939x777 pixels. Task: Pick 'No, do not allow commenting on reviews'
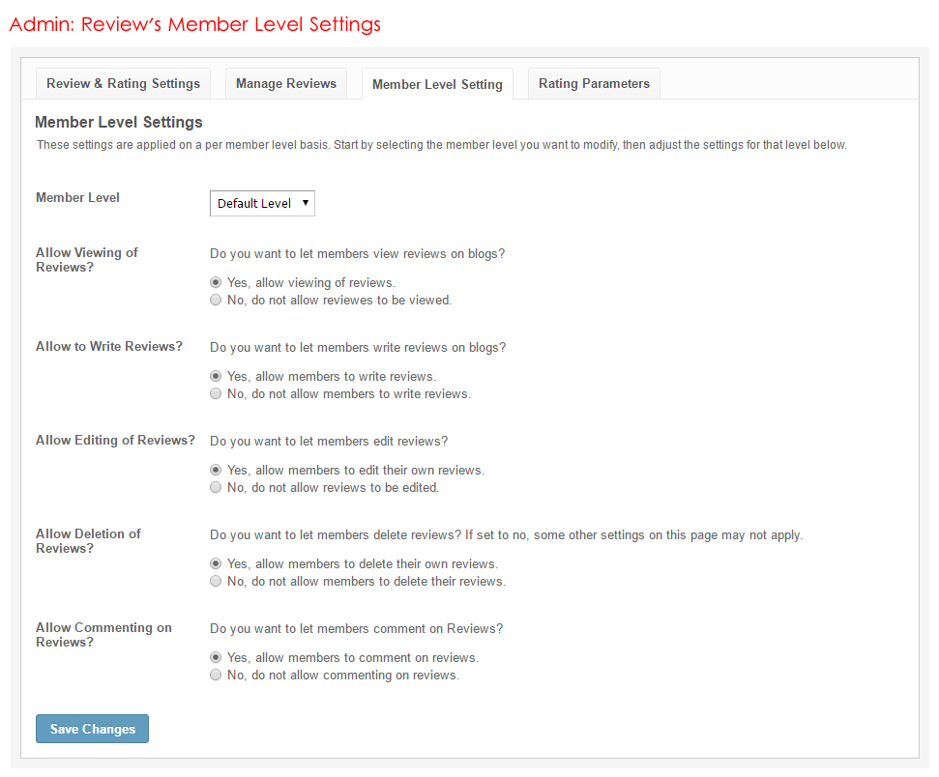[216, 675]
